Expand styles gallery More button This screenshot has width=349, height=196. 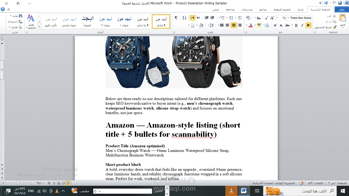pyautogui.click(x=39, y=27)
